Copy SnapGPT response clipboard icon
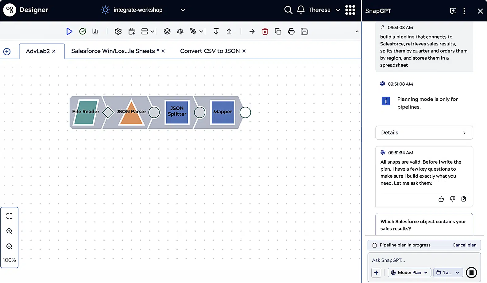Screen dimensions: 487x283 tap(464, 199)
